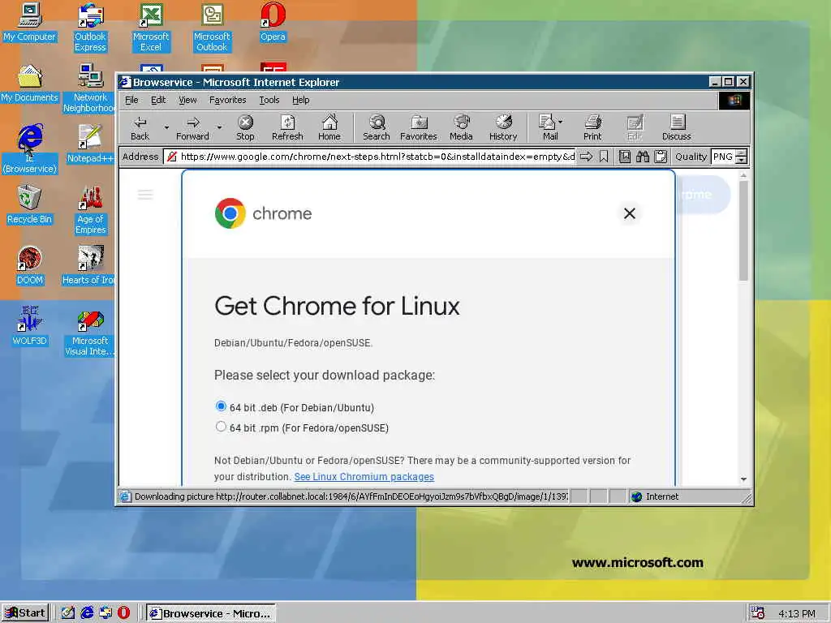Click the Windows Start button
Viewport: 831px width, 623px height.
25,613
